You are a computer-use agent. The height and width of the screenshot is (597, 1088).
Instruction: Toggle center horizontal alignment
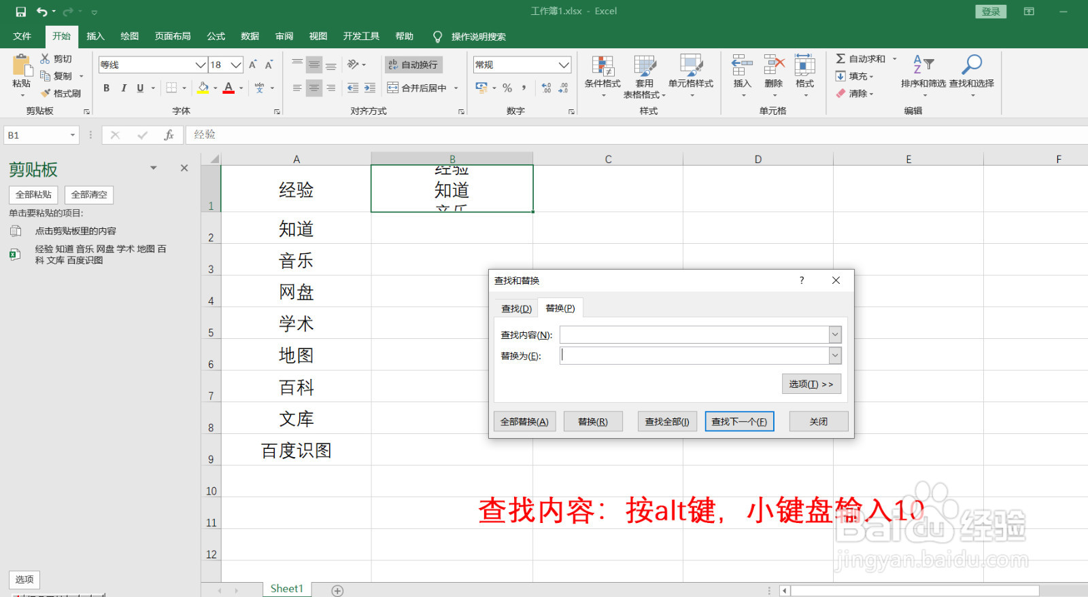(x=313, y=88)
